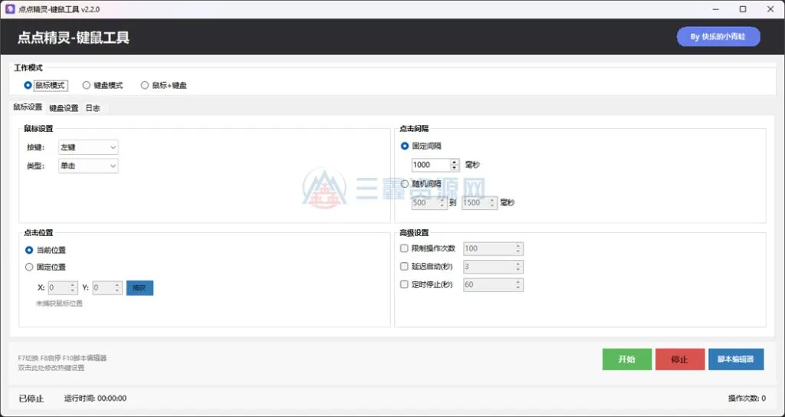785x417 pixels.
Task: Open the 脚本编辑器 script editor
Action: click(735, 360)
